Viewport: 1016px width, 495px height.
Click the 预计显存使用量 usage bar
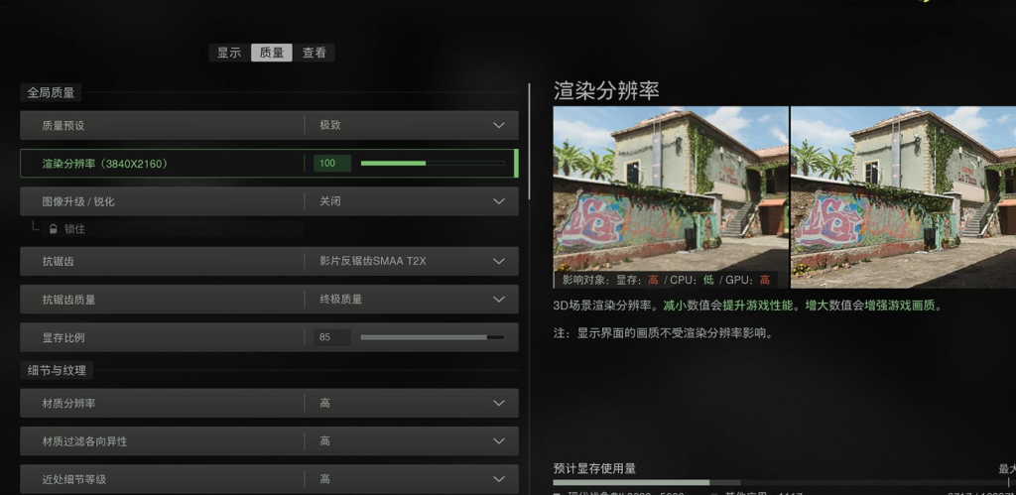tap(774, 483)
